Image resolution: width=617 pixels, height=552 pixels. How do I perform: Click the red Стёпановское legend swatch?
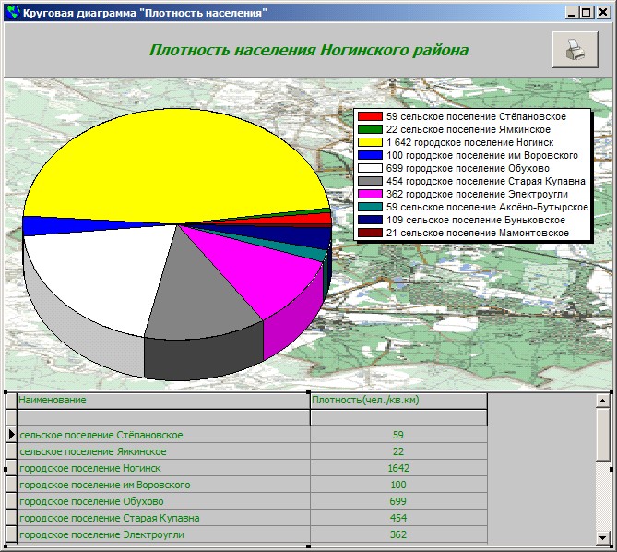click(370, 117)
